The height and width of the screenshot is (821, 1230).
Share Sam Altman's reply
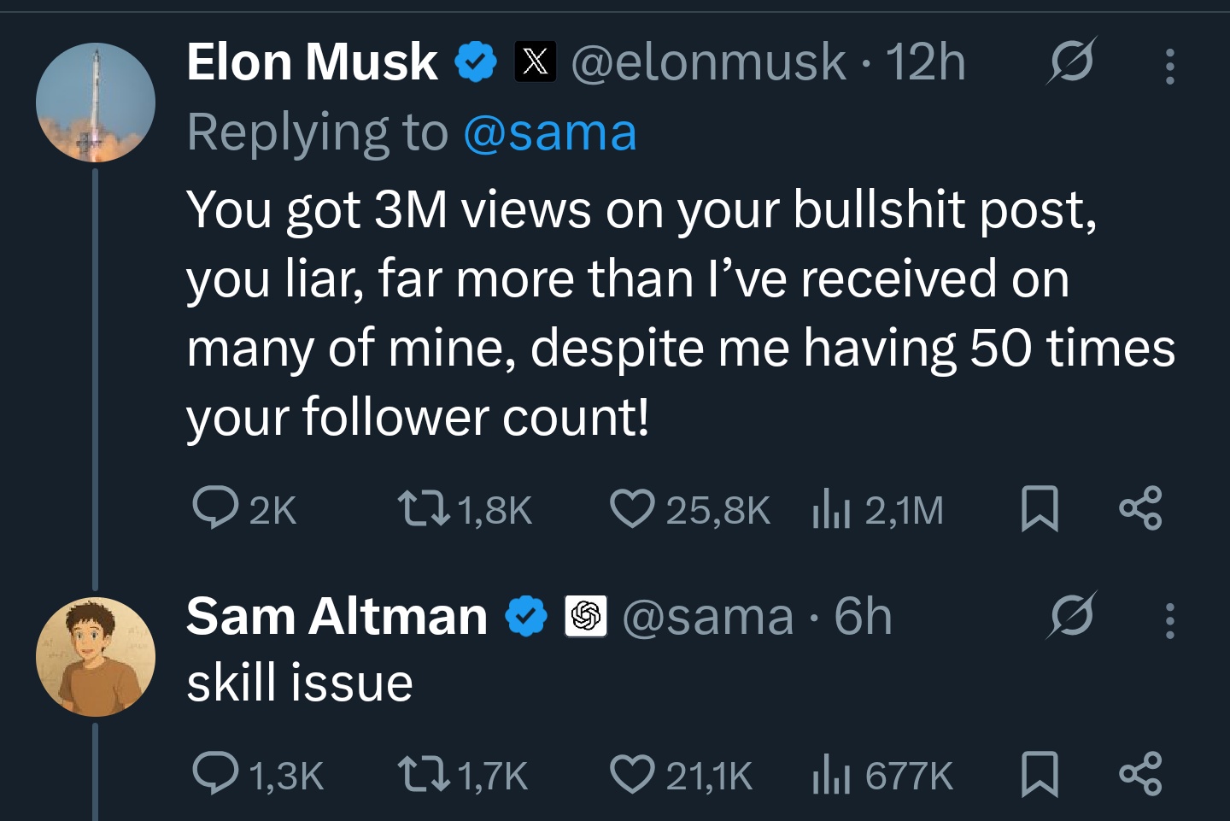coord(1140,774)
